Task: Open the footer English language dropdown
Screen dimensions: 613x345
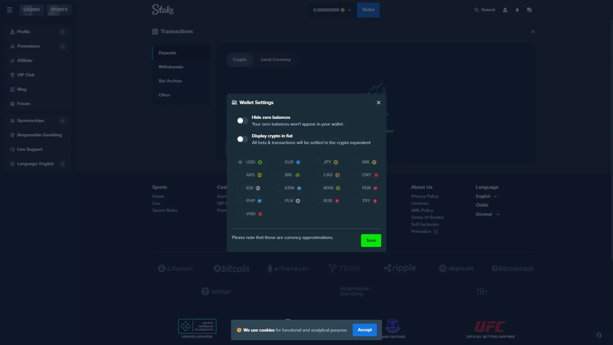Action: click(x=486, y=196)
